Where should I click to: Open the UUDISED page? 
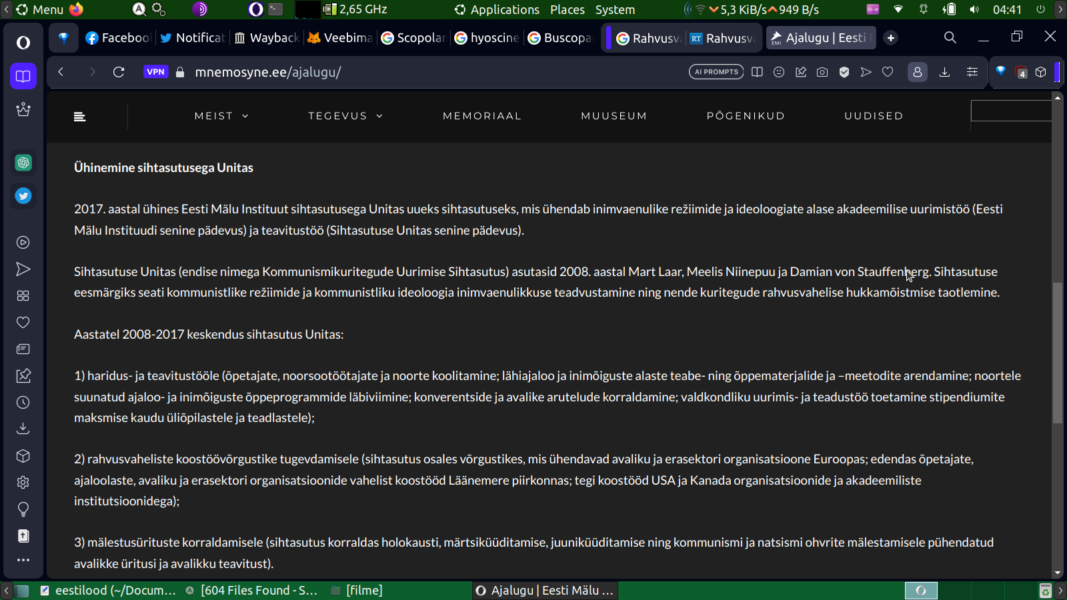874,116
